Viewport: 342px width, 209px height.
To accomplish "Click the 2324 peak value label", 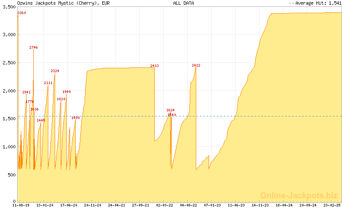I will pyautogui.click(x=55, y=71).
